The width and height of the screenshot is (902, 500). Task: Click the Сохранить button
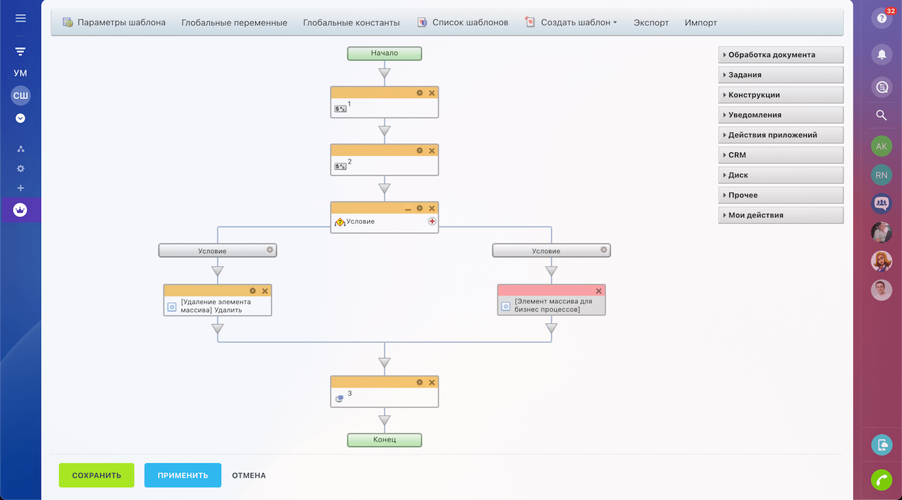pos(97,475)
